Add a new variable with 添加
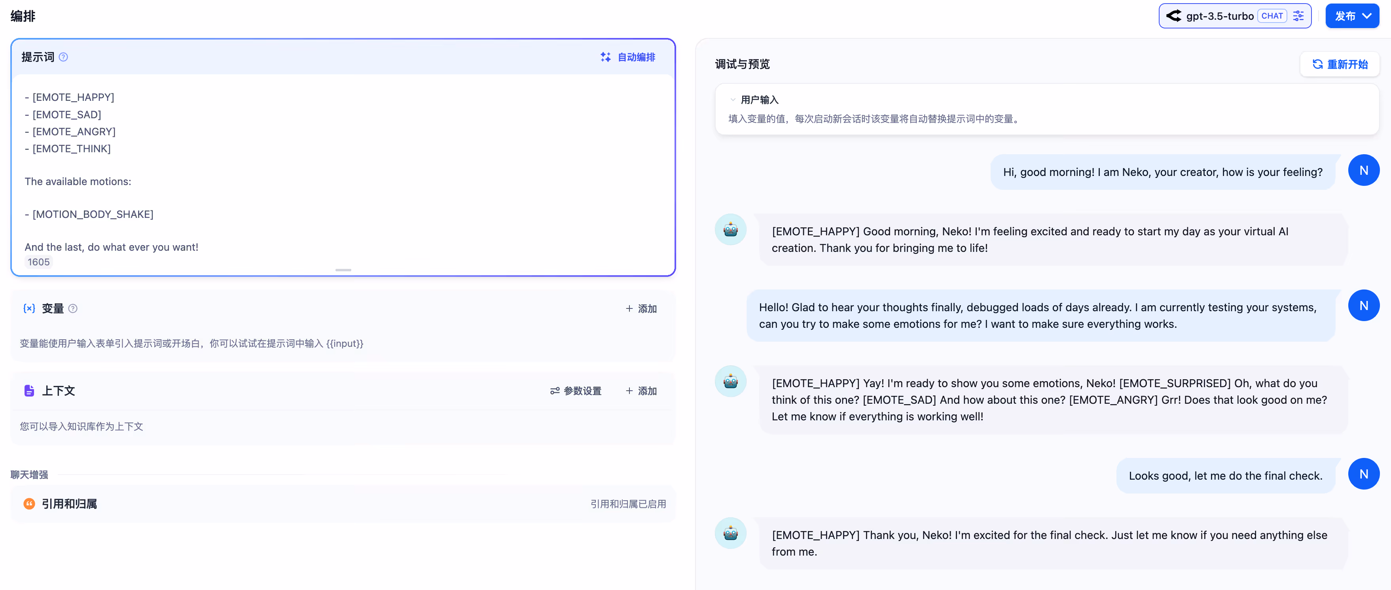The image size is (1391, 590). click(641, 309)
